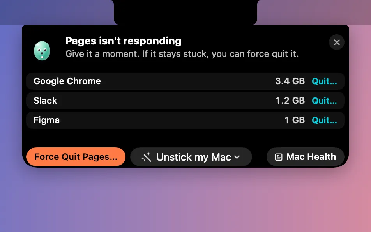
Task: Click the 1 GB memory value
Action: pos(295,120)
